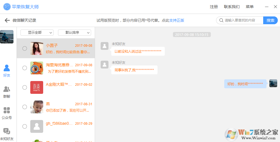Click the 微信聊天记录 page title

coord(24,20)
